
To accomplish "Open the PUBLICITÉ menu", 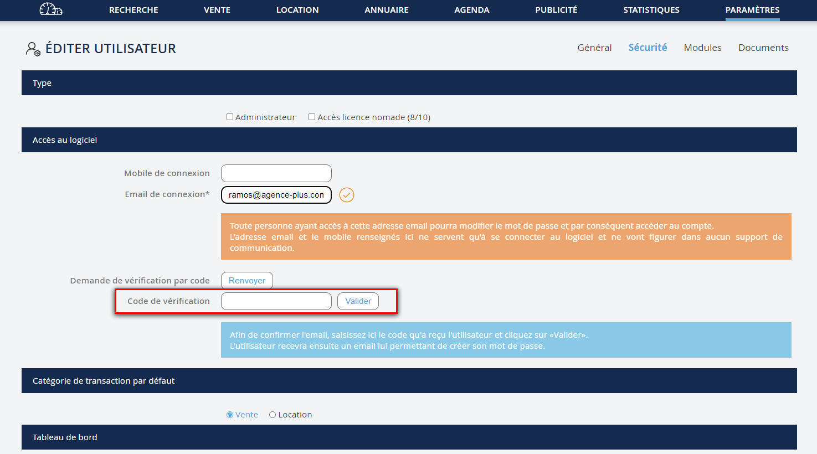I will click(556, 10).
